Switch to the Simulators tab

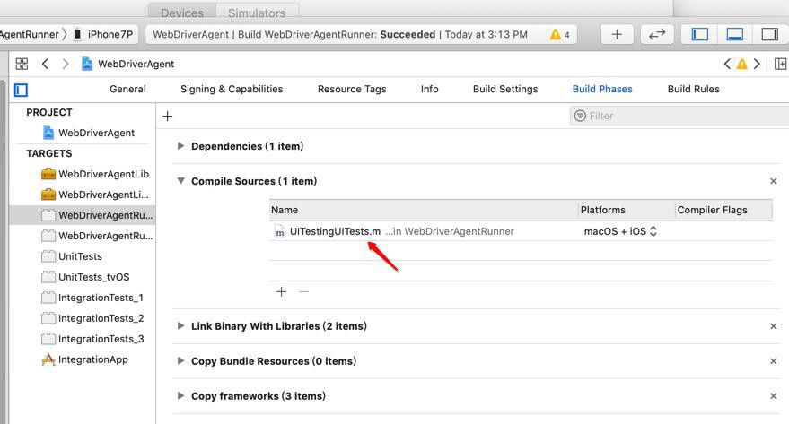coord(257,12)
